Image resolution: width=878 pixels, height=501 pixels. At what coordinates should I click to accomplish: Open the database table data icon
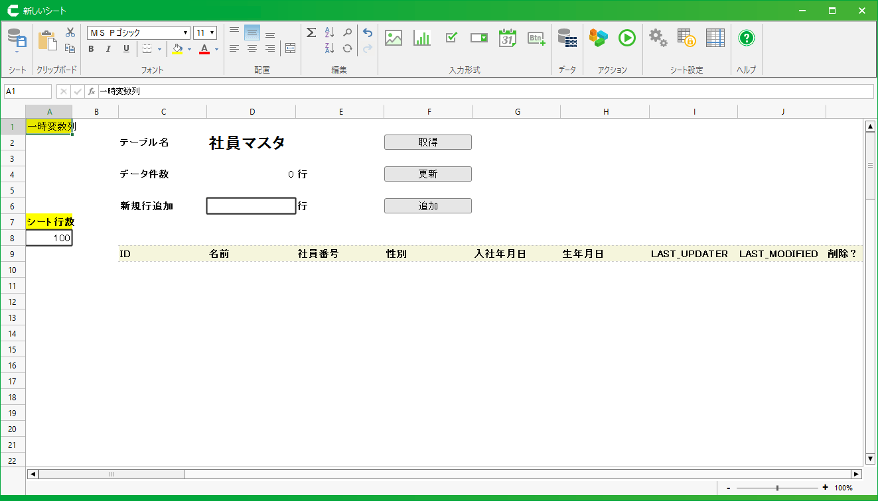click(567, 38)
